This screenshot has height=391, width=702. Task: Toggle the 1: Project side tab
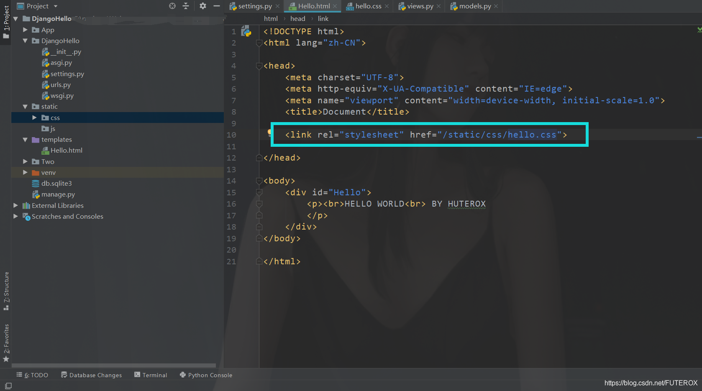click(x=6, y=22)
